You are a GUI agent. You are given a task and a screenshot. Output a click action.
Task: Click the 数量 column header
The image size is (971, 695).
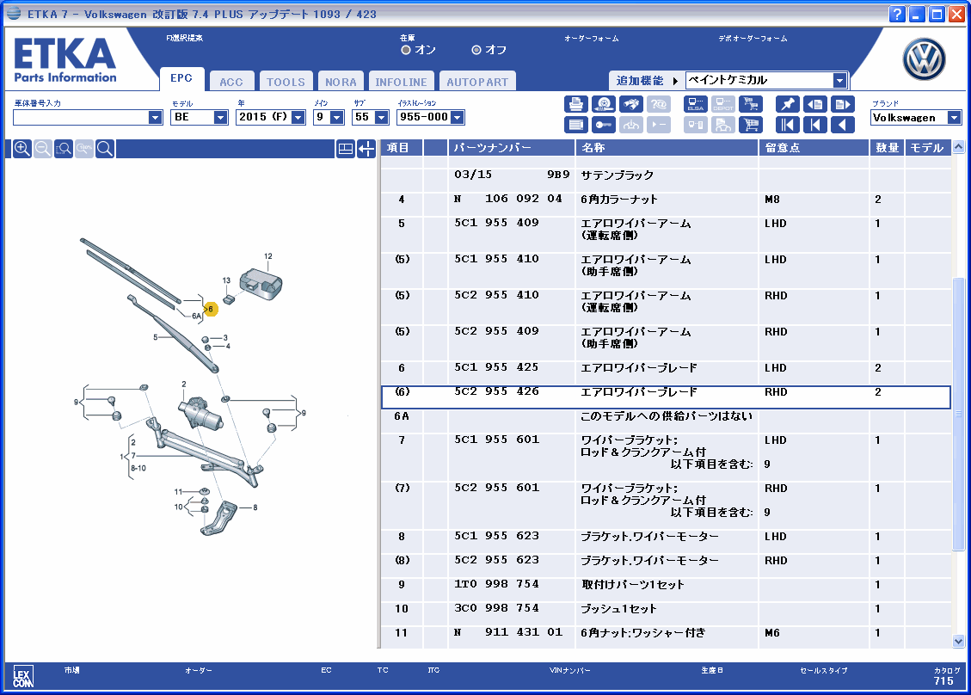[887, 148]
